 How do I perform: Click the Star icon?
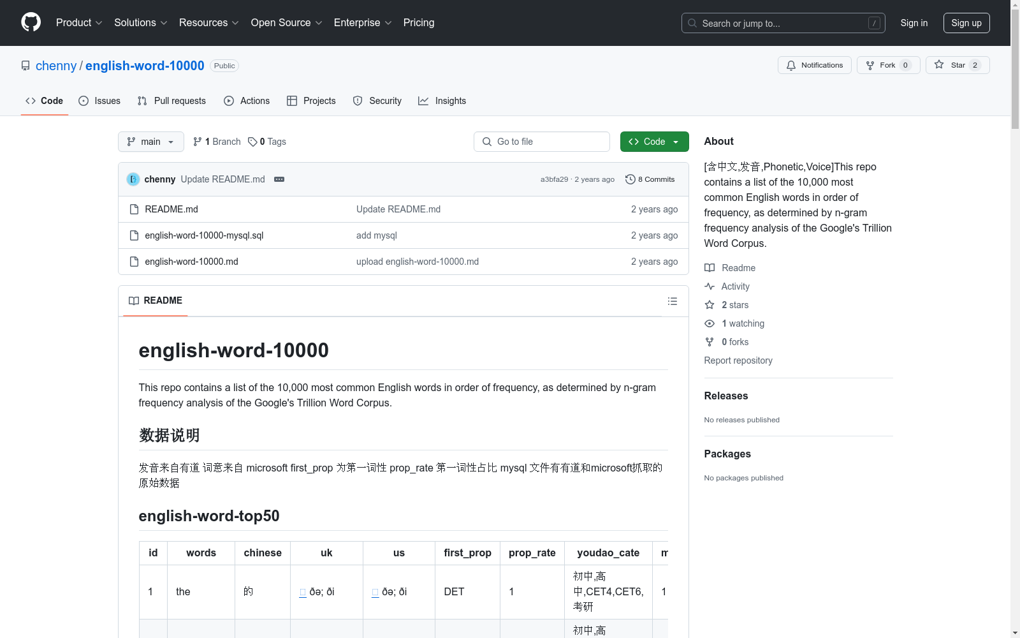coord(939,64)
